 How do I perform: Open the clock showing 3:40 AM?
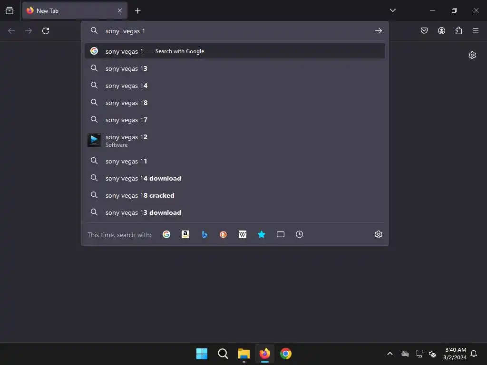pyautogui.click(x=455, y=354)
